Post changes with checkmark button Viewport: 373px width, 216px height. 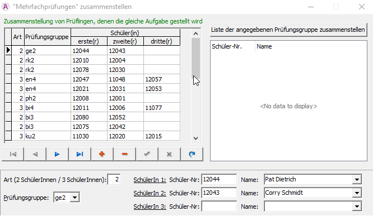pos(147,154)
